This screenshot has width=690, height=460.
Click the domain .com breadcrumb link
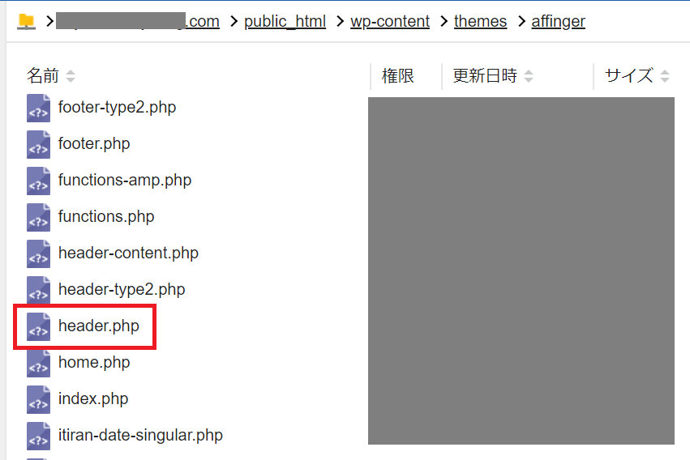138,21
